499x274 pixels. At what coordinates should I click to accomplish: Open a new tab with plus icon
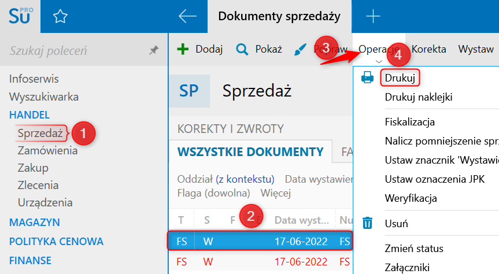pos(374,16)
